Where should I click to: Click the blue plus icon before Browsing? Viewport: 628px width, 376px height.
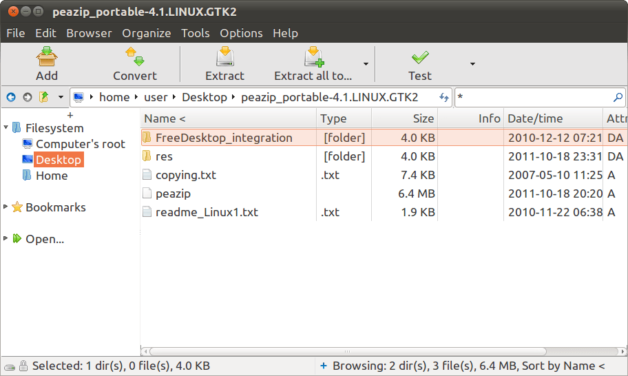click(x=324, y=366)
